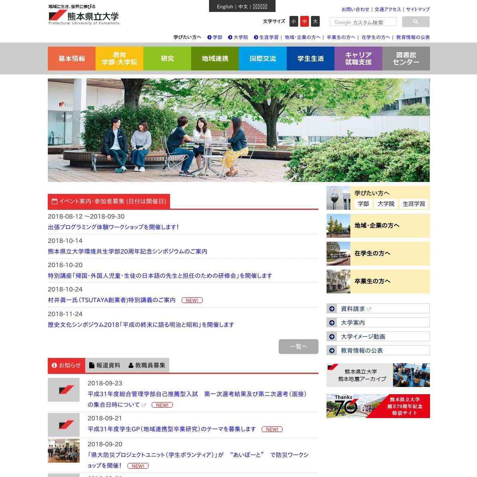Open thumbnail logo for 2018-09-23 news item
The image size is (477, 477).
(x=64, y=390)
